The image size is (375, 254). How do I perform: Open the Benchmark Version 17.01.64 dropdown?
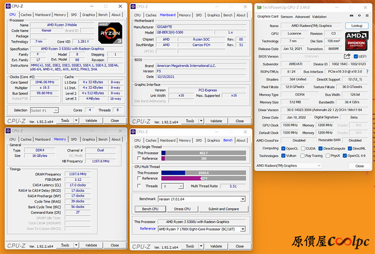[202, 199]
